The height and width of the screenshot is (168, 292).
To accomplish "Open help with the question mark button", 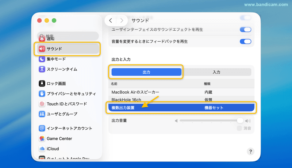I will (250, 152).
